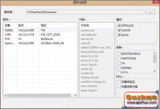Click the "..." browse button for source folder
The height and width of the screenshot is (109, 160).
pos(150,12)
